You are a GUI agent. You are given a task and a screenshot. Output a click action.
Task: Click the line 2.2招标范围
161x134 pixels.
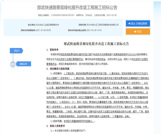pos(73,121)
